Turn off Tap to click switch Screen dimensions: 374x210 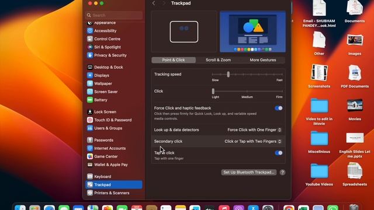(278, 153)
